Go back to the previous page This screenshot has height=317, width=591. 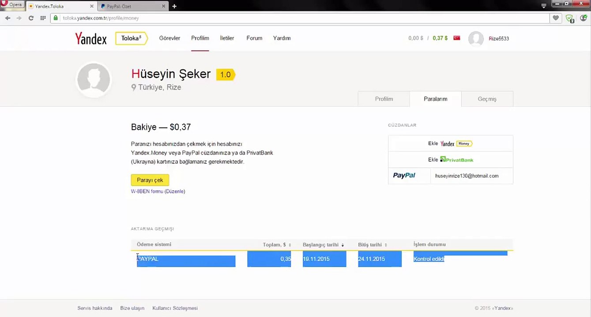click(x=8, y=18)
